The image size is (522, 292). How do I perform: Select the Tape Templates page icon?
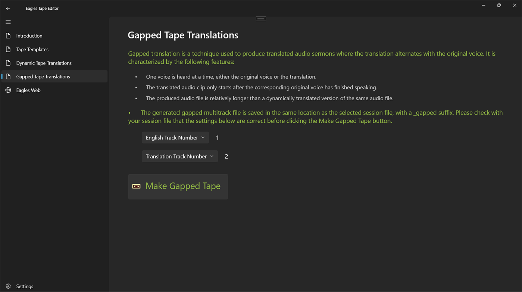coord(8,49)
